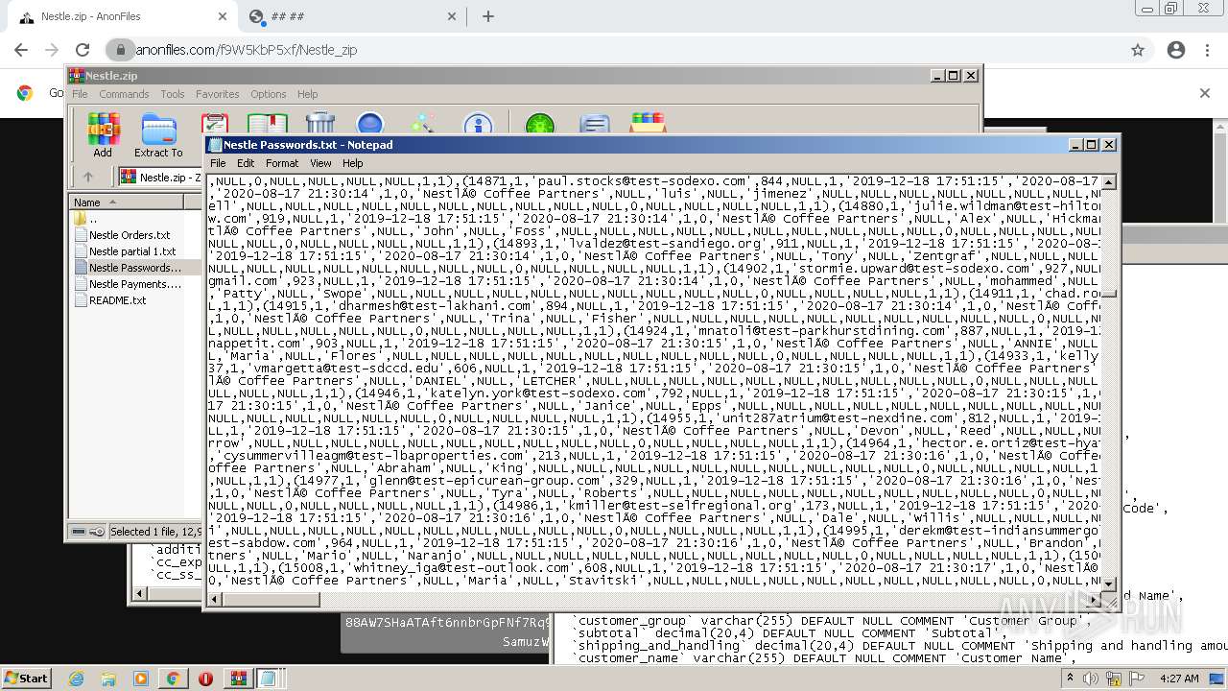
Task: Show hidden tray icons arrow
Action: point(1070,679)
